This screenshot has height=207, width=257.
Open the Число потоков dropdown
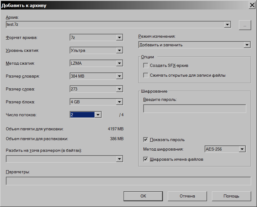pos(98,115)
